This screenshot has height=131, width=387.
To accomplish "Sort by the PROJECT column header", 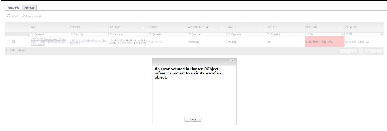I will 75,27.
